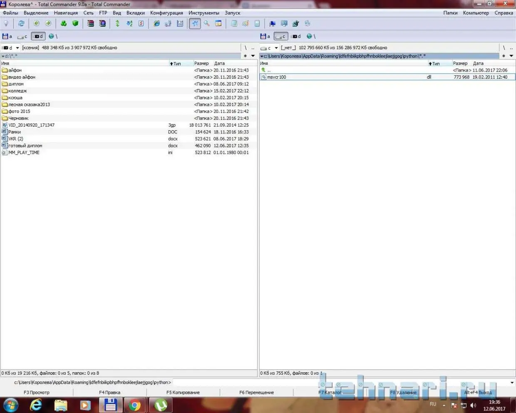
Task: Go to parent via right panel two-dots button
Action: click(511, 48)
